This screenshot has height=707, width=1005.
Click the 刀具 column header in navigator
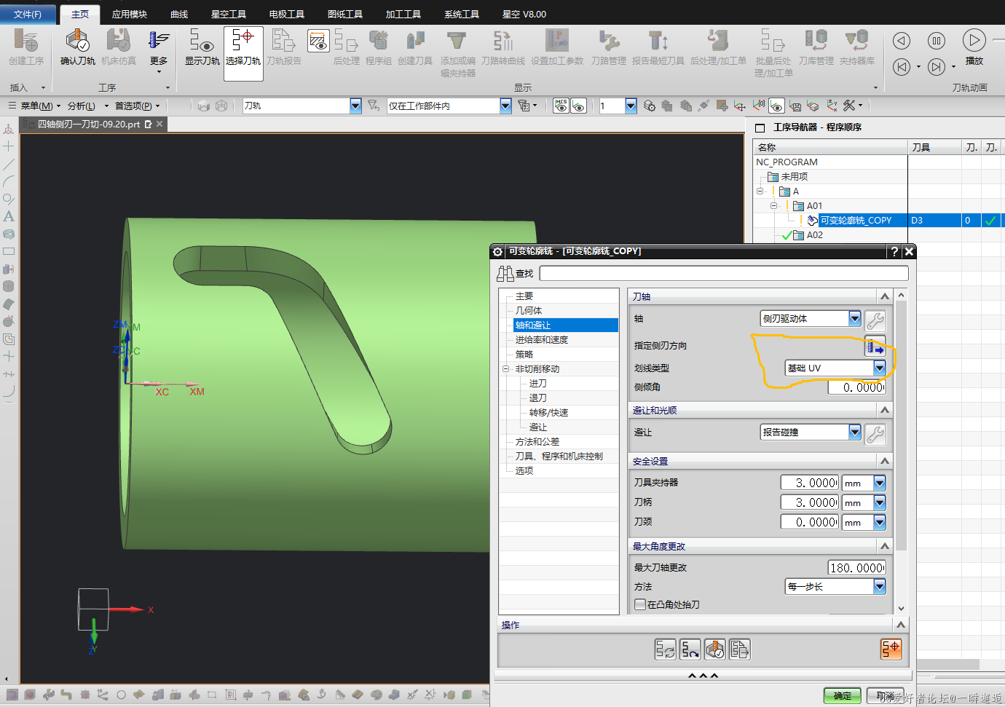click(x=934, y=147)
